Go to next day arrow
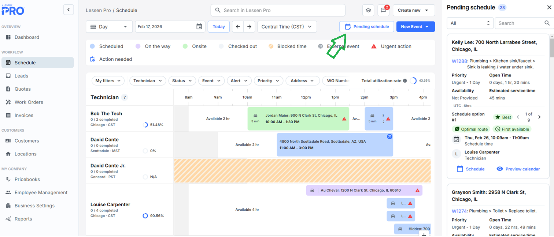 tap(249, 27)
